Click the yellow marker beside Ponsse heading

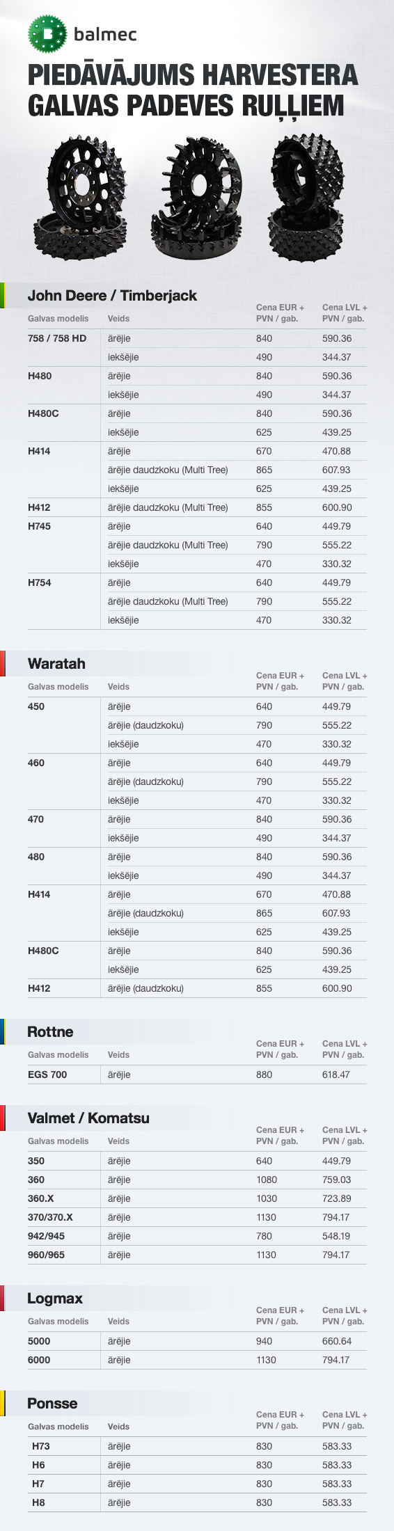click(3, 1403)
